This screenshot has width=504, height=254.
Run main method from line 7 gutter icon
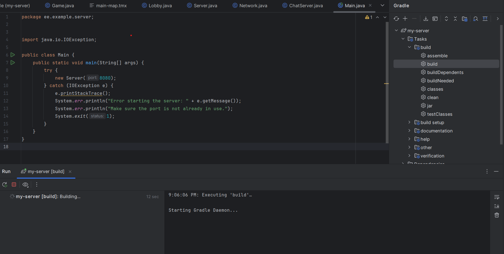pos(13,63)
